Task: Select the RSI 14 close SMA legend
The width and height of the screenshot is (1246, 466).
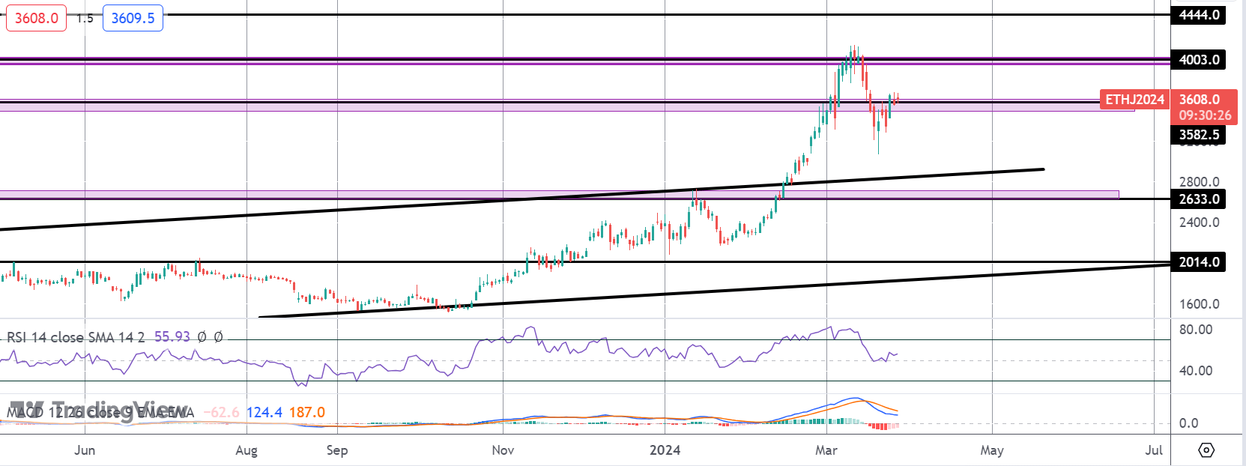Action: 76,337
